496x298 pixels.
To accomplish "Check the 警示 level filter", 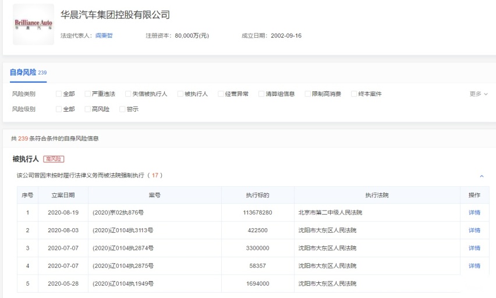I will (122, 109).
